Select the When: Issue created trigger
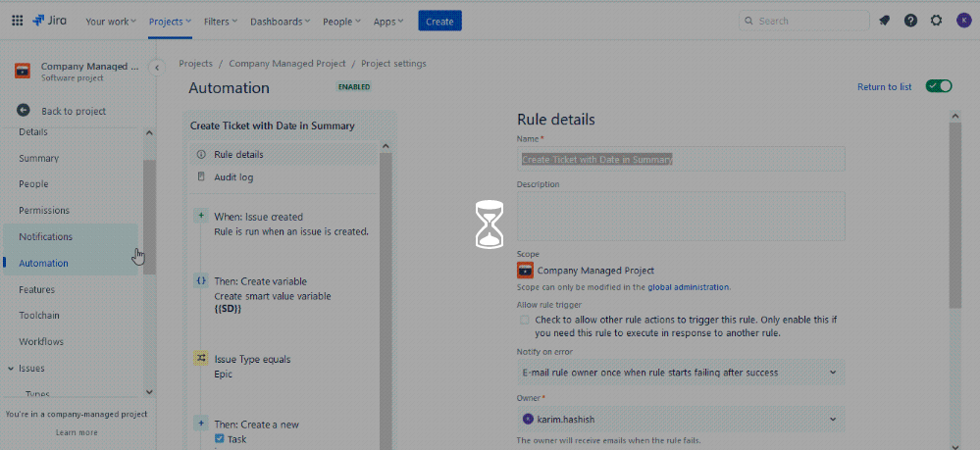980x450 pixels. point(284,225)
